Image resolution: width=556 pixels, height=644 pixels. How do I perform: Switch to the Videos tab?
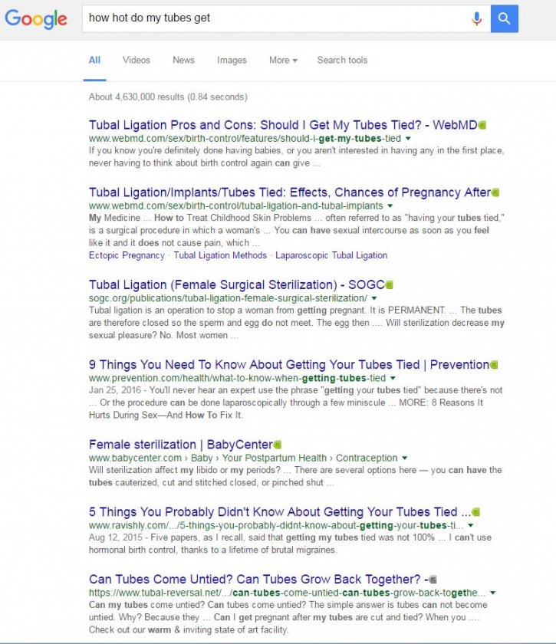136,60
